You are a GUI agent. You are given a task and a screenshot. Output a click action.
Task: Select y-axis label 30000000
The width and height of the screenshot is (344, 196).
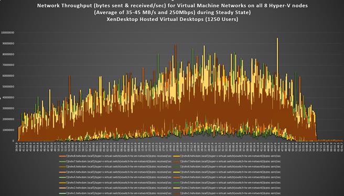tap(8, 108)
